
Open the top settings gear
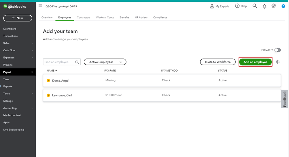(274, 6)
